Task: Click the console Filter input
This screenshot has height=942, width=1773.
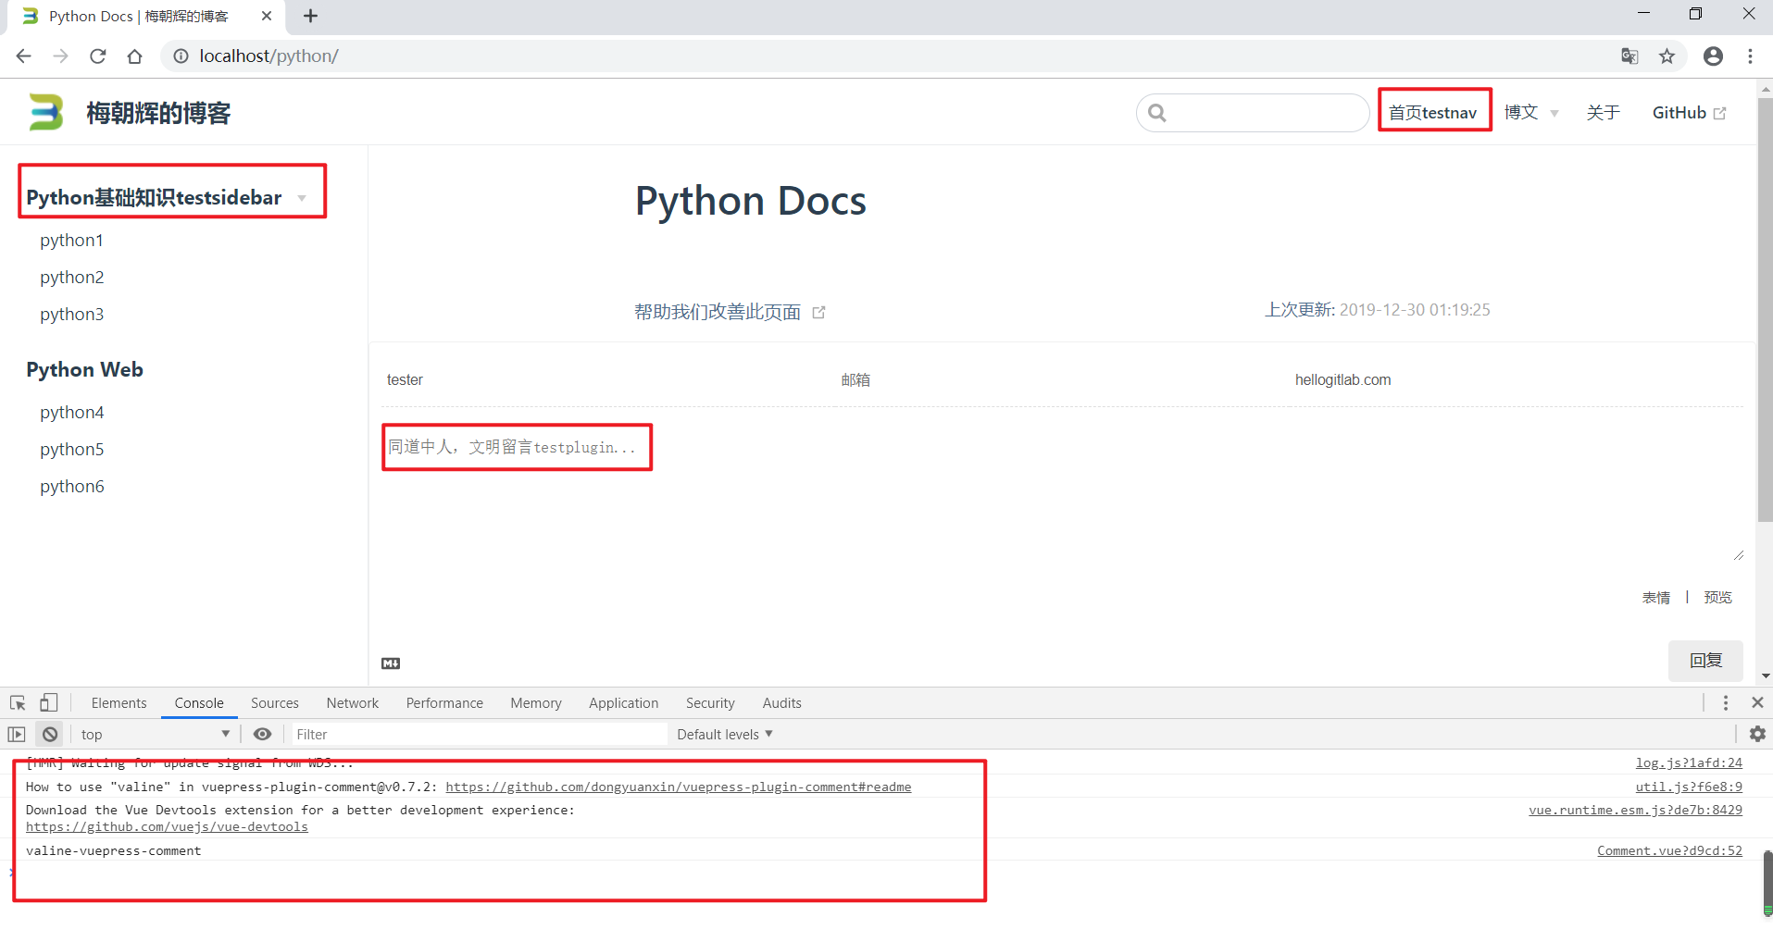Action: click(x=479, y=735)
